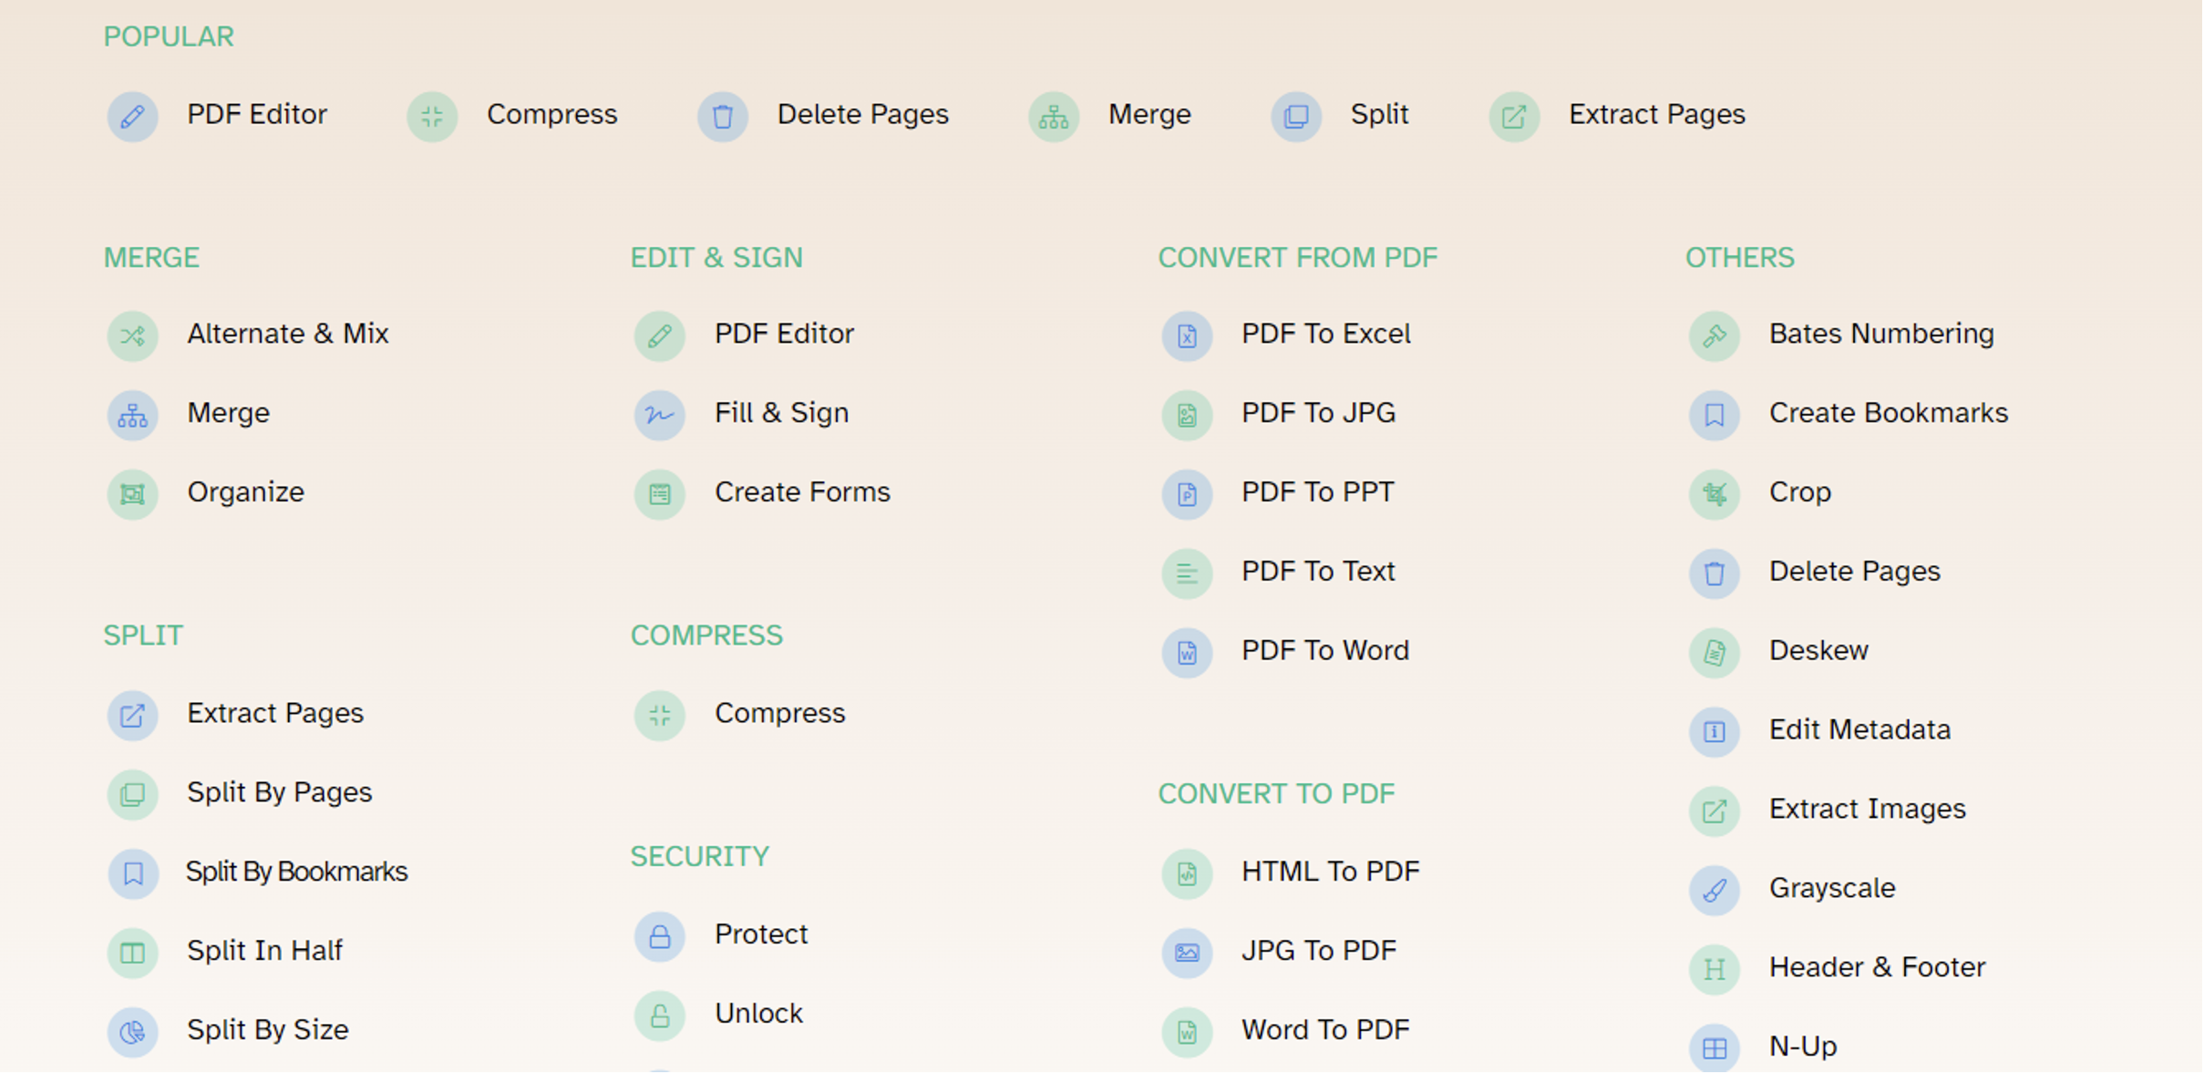Viewport: 2204px width, 1074px height.
Task: Click the JPG To PDF image icon
Action: 1187,953
